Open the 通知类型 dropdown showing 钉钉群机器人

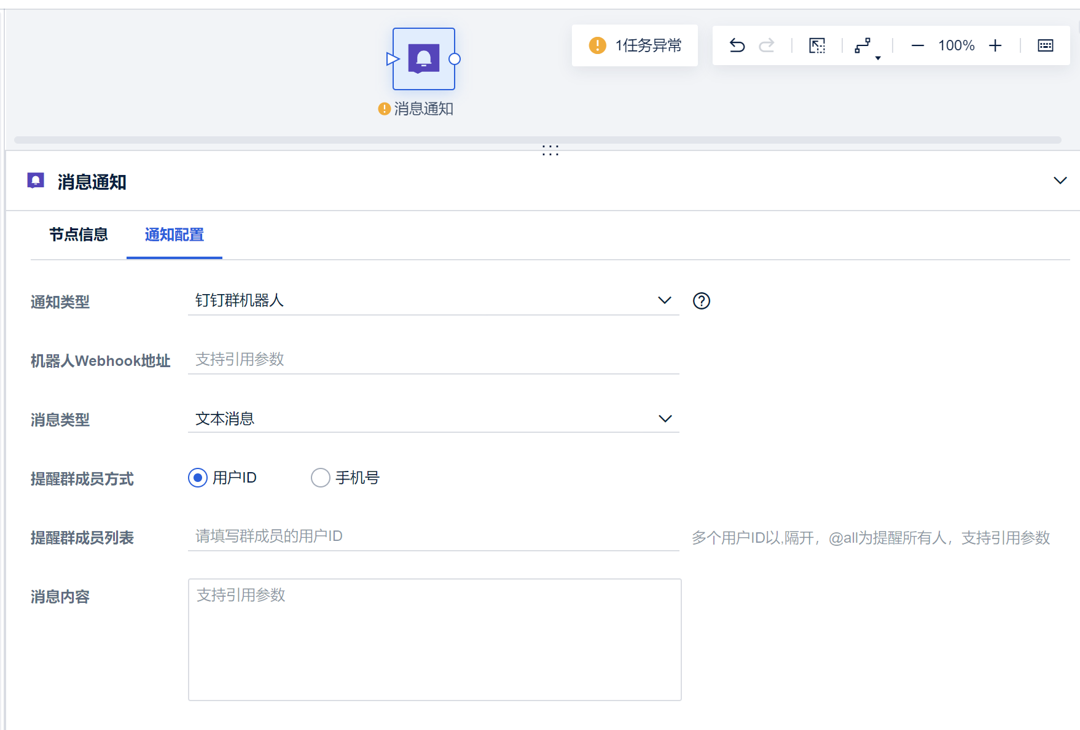pyautogui.click(x=433, y=300)
